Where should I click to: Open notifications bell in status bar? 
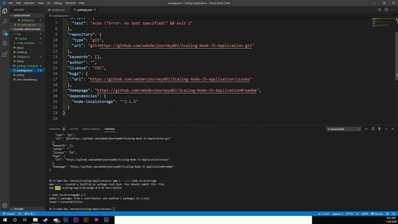tap(394, 214)
